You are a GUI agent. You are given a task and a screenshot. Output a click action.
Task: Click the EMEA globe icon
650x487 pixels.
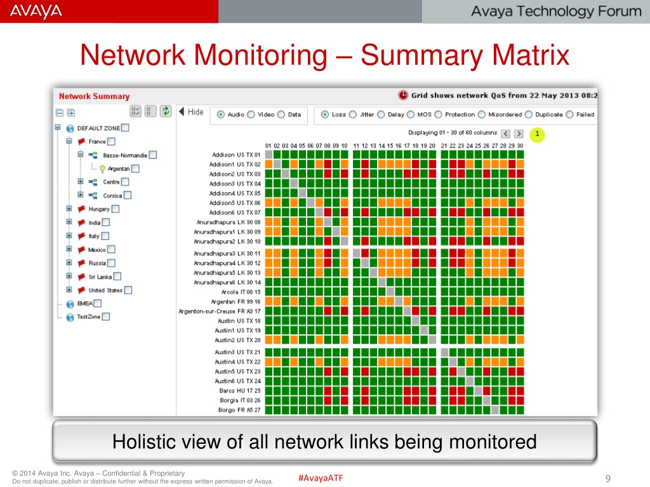[70, 304]
